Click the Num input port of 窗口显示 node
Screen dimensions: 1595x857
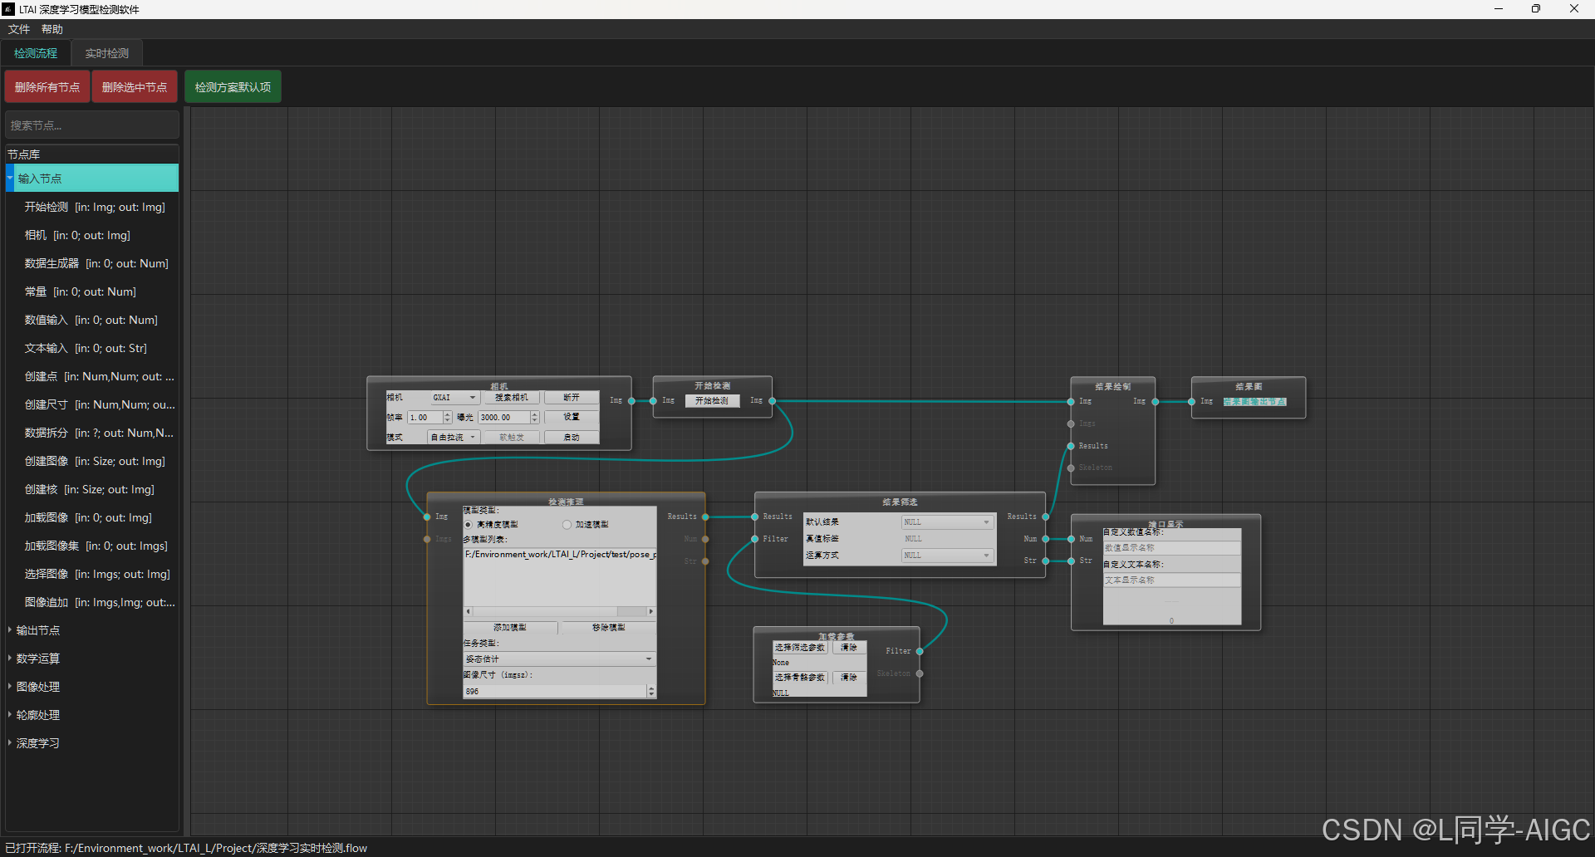tap(1072, 539)
